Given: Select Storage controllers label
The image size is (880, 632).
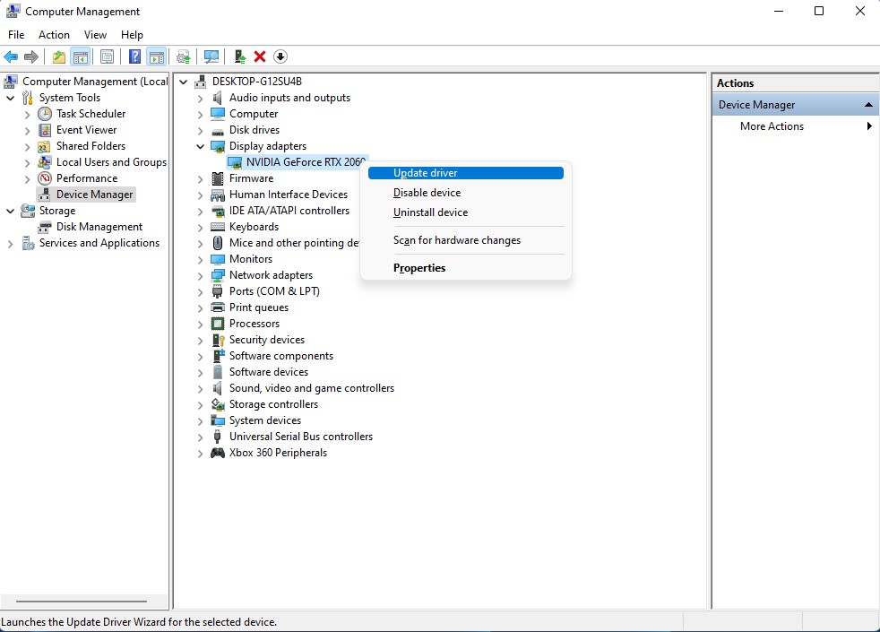Looking at the screenshot, I should pyautogui.click(x=273, y=404).
